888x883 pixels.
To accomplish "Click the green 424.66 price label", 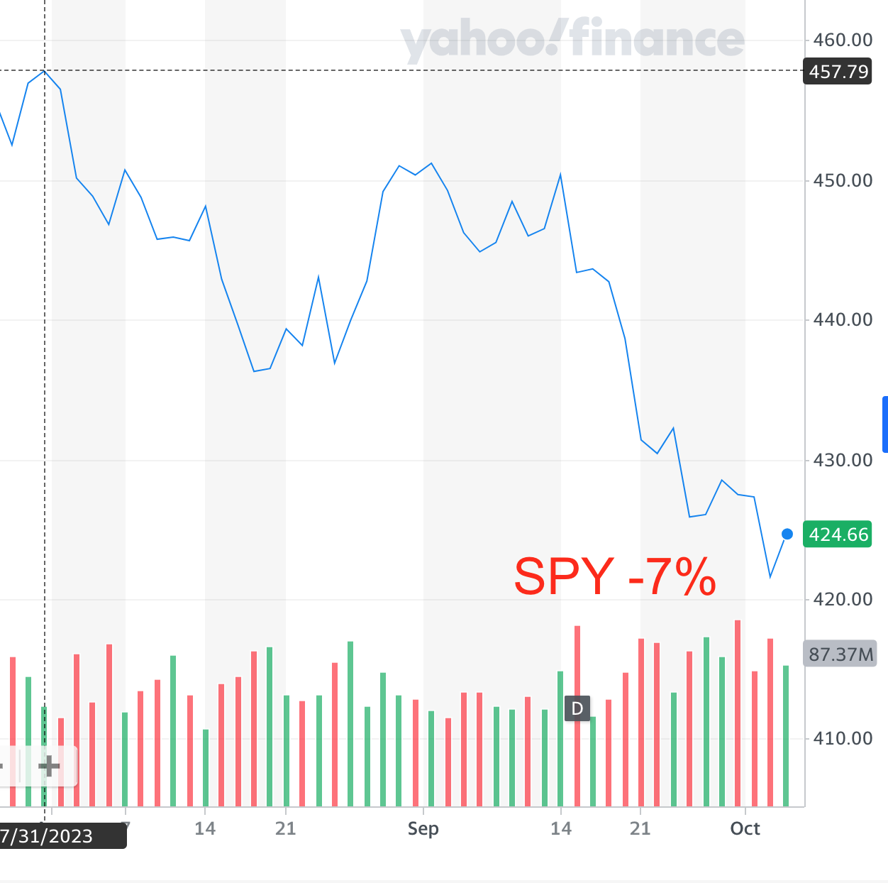I will click(838, 534).
